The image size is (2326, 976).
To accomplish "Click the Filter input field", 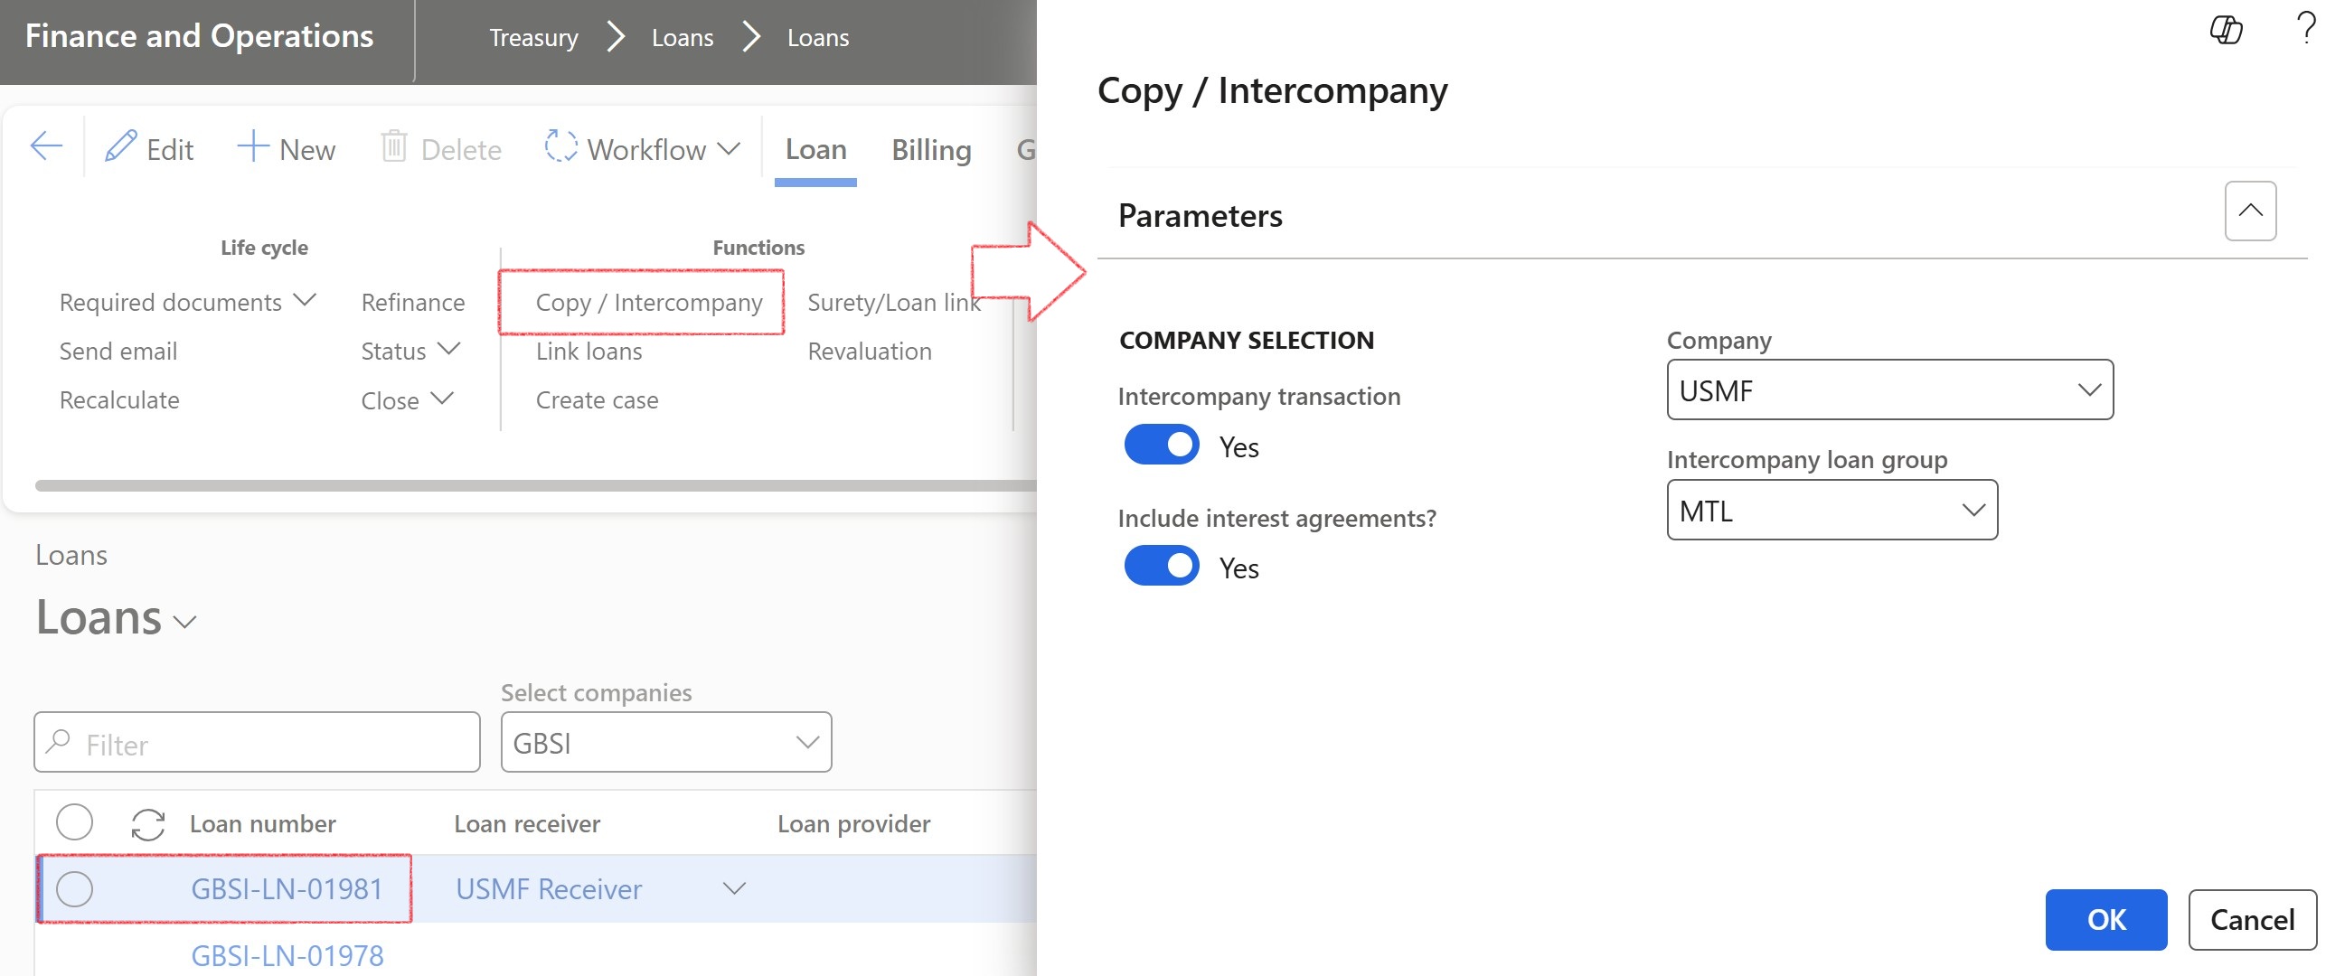I will tap(257, 742).
